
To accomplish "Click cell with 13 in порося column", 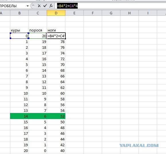I will (x=38, y=76).
